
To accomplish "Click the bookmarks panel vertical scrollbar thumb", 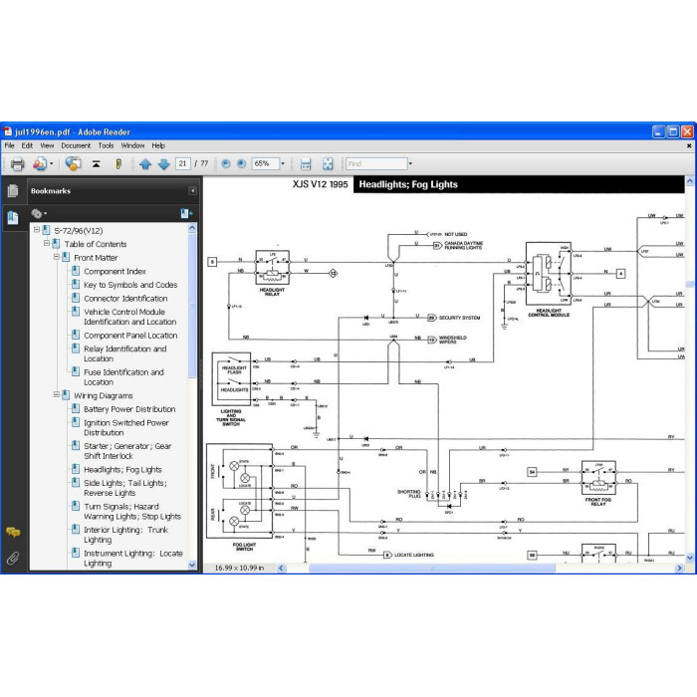I will click(192, 306).
